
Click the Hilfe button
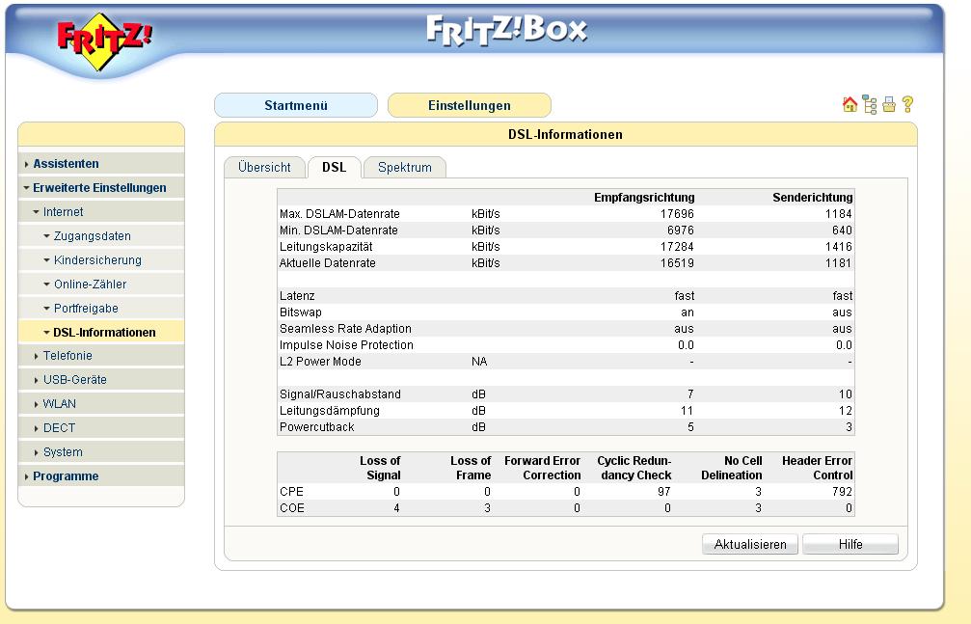(850, 544)
